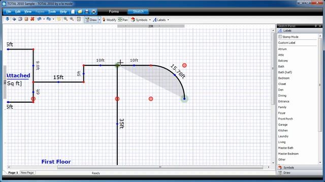Viewport: 325px width, 182px height.
Task: Click the zoom out magnifier icon
Action: (x=72, y=19)
